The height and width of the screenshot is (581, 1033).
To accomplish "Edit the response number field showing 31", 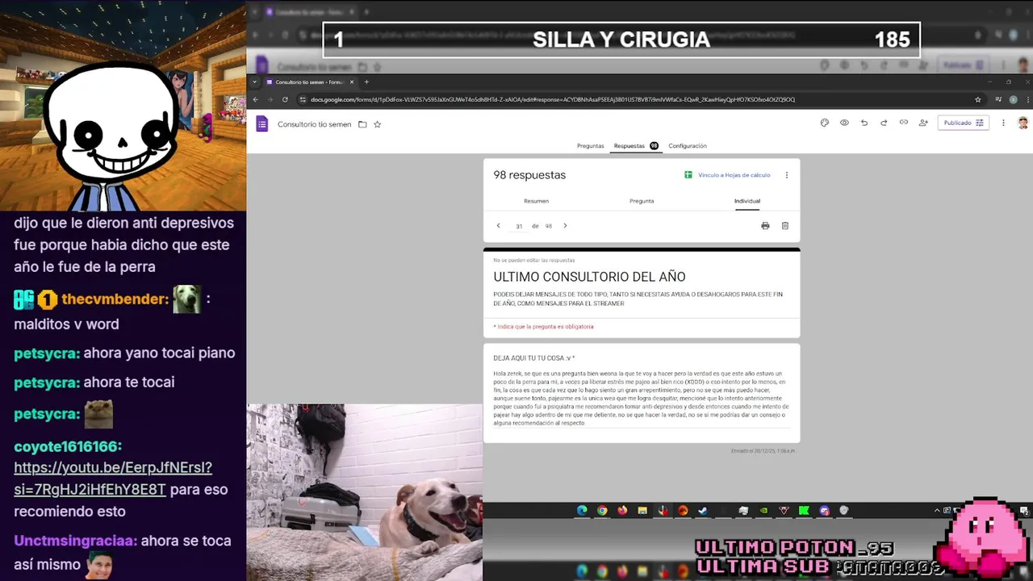I will 519,227.
